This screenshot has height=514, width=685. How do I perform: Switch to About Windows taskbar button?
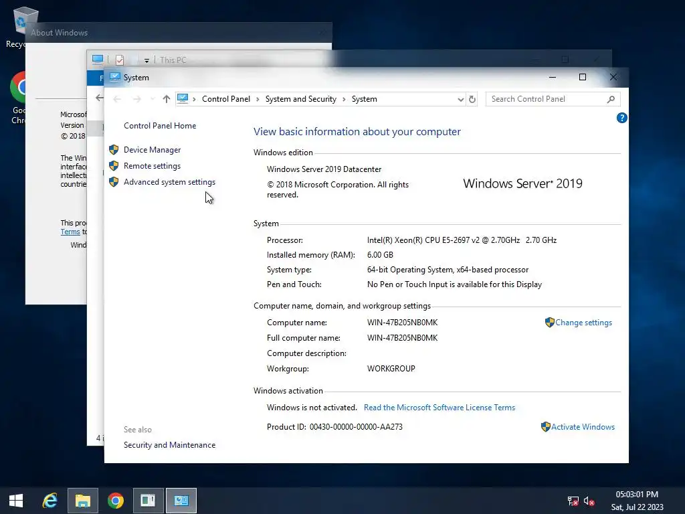pyautogui.click(x=148, y=501)
